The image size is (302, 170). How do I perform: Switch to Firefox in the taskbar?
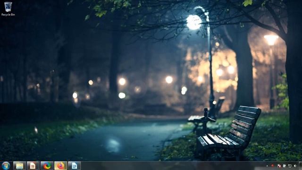coord(61,166)
